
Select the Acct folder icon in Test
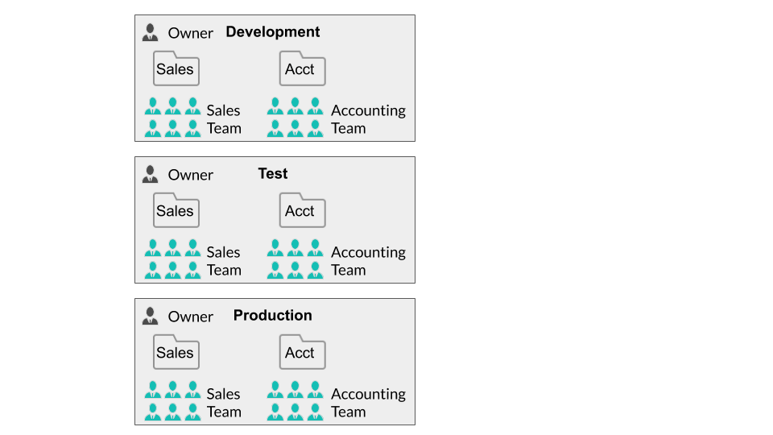tap(302, 211)
